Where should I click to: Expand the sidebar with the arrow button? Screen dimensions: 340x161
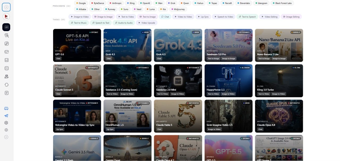tap(6, 7)
